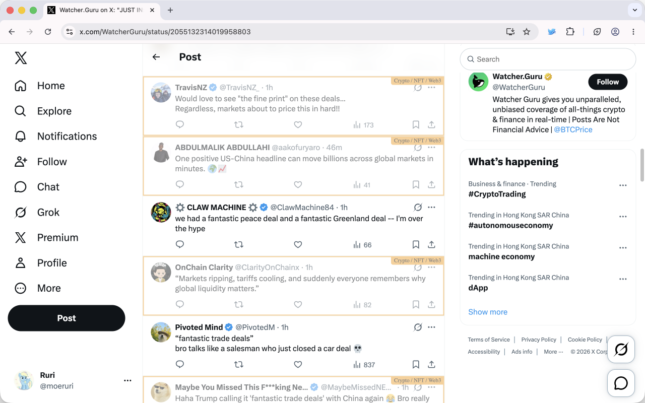Repost OnChain Clarity's post
The height and width of the screenshot is (403, 645).
[x=239, y=305]
